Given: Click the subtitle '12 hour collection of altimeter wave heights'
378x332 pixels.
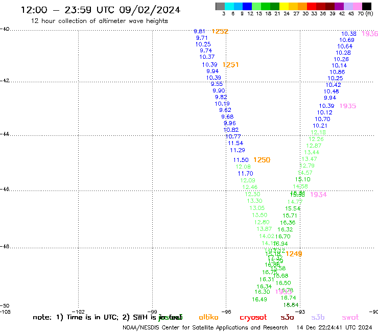Looking at the screenshot, I should pyautogui.click(x=99, y=21).
